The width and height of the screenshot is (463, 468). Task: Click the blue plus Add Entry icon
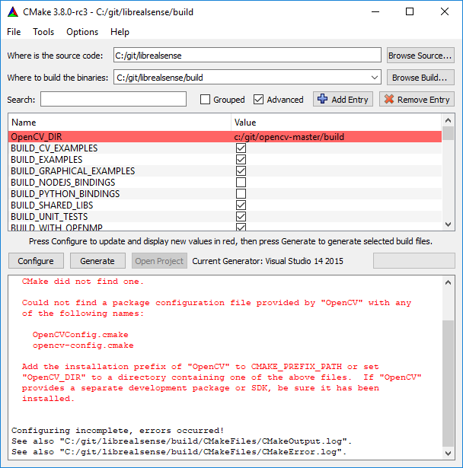coord(322,100)
